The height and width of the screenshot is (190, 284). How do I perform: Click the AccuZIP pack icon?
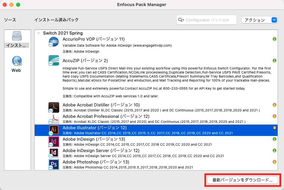pos(54,60)
